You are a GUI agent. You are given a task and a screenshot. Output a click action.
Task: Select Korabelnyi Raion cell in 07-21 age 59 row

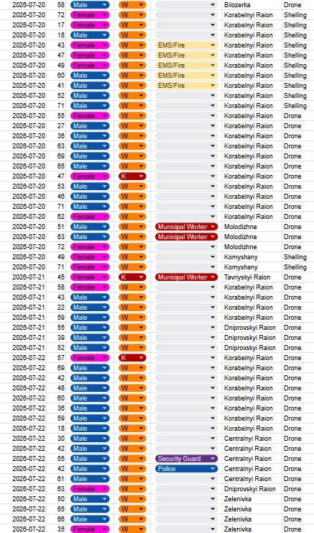[x=251, y=318]
